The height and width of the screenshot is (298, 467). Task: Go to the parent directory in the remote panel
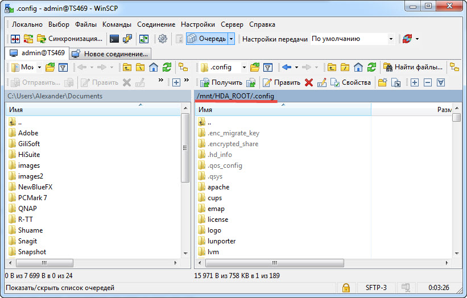click(332, 67)
